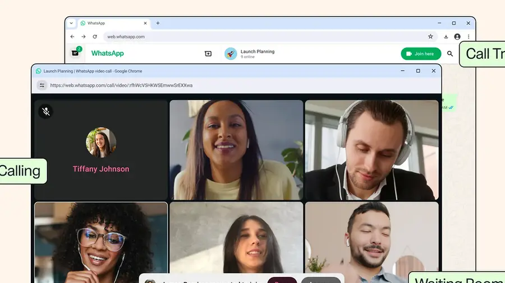
Task: Select the bearded man with earbuds video tile
Action: [371, 238]
